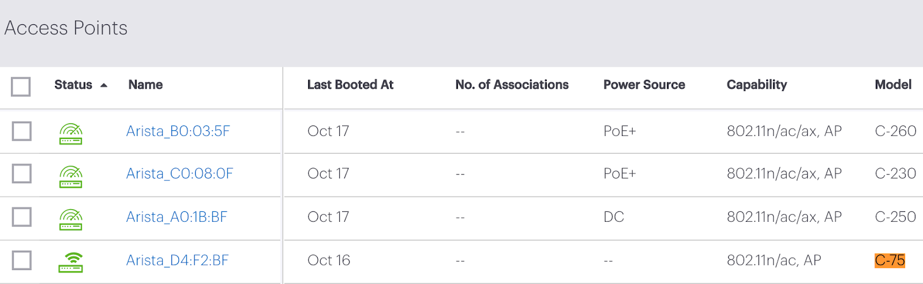The width and height of the screenshot is (923, 284).
Task: Open the Arista_C0:08:0F access point link
Action: [x=179, y=173]
